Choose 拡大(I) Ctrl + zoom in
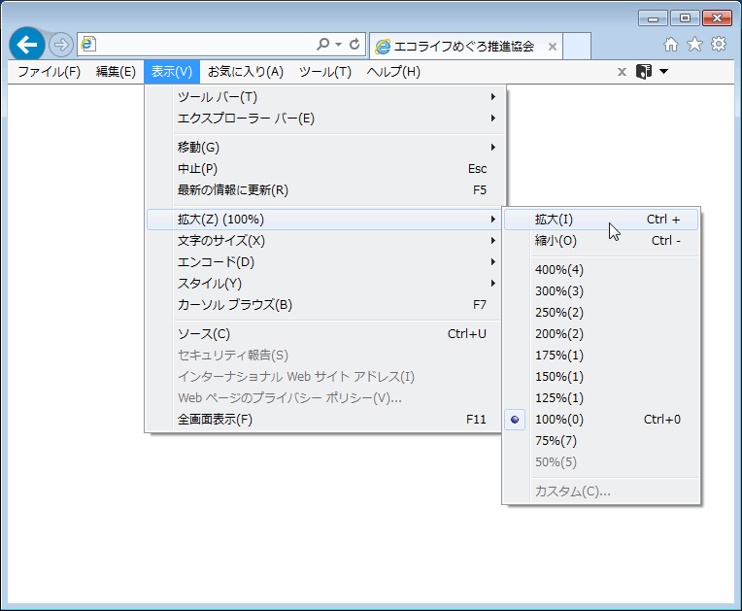 (x=601, y=220)
